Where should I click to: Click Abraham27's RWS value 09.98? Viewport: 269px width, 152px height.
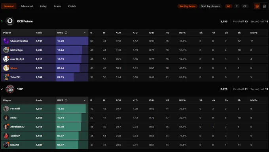click(x=61, y=127)
